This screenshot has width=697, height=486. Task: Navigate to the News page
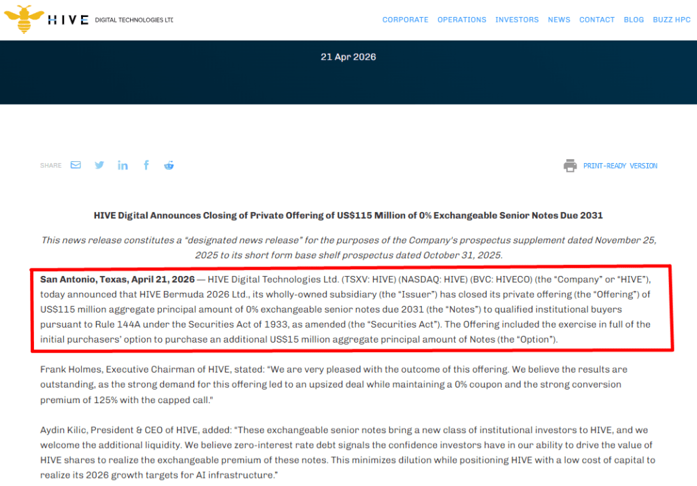559,20
